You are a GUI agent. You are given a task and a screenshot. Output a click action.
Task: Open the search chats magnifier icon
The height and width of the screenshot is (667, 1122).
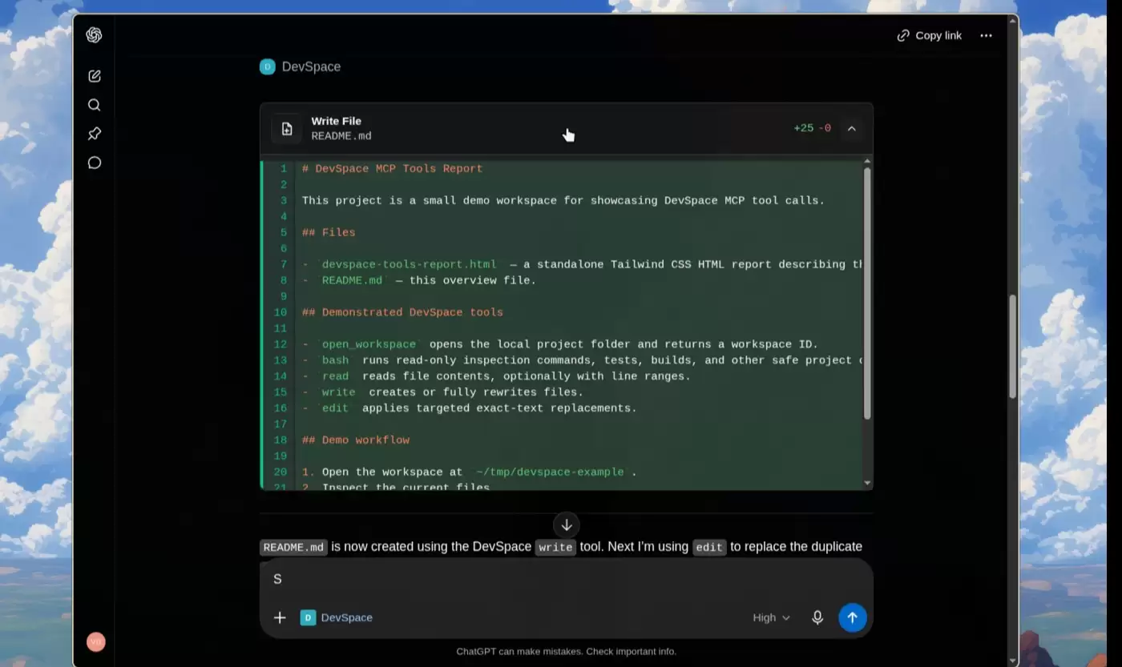(x=94, y=105)
